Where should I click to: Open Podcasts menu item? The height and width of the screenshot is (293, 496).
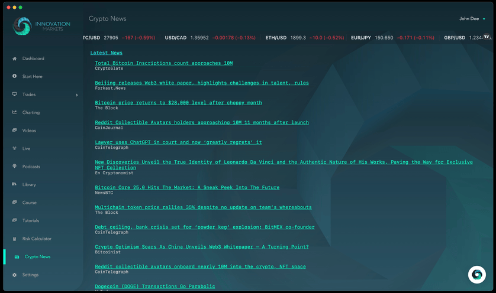pos(31,167)
